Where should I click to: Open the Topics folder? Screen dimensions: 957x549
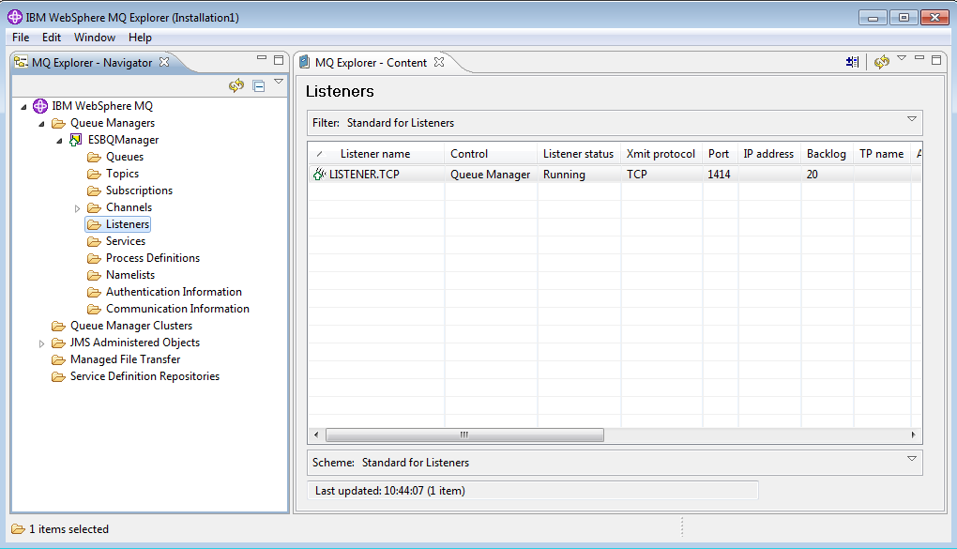122,174
